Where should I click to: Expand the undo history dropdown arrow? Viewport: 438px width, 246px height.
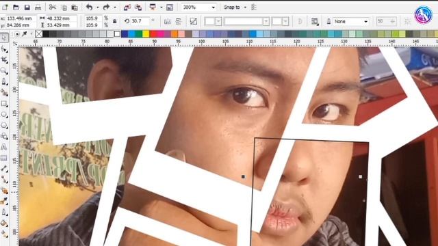tap(97, 8)
